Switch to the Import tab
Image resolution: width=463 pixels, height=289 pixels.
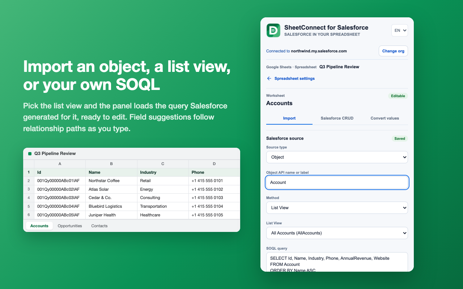[x=289, y=118]
